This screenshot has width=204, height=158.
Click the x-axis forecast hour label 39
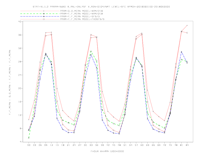tap(102, 145)
